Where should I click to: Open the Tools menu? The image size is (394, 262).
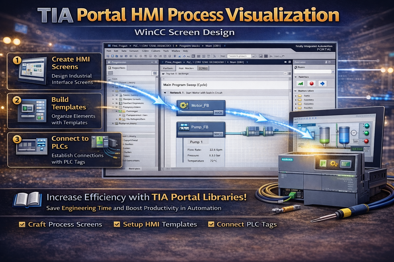(166, 51)
